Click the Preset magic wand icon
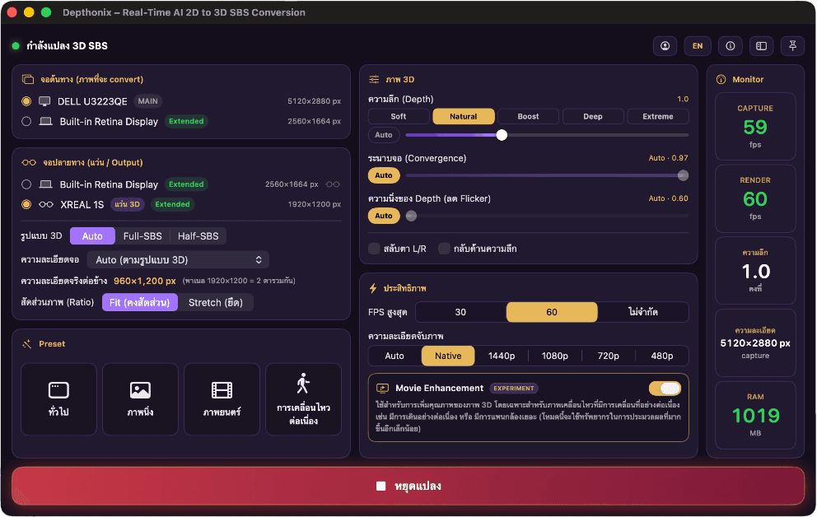817x517 pixels. 27,343
